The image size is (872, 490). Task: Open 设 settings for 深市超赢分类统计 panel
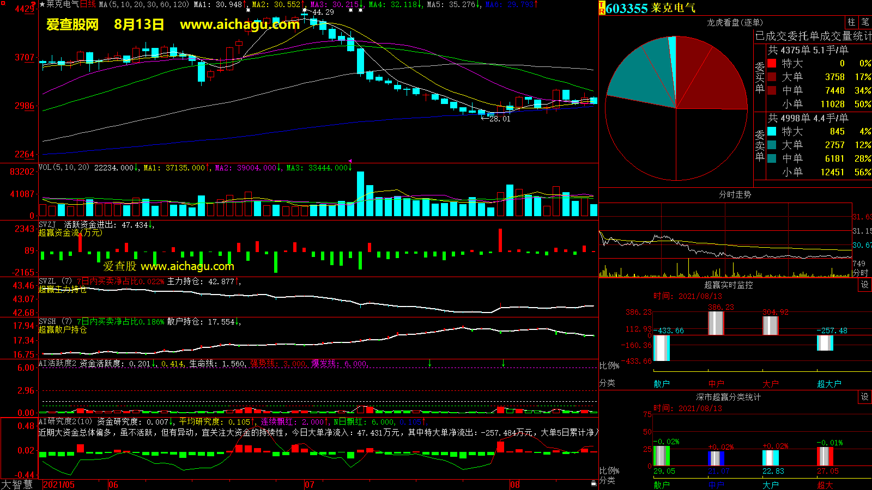(864, 397)
